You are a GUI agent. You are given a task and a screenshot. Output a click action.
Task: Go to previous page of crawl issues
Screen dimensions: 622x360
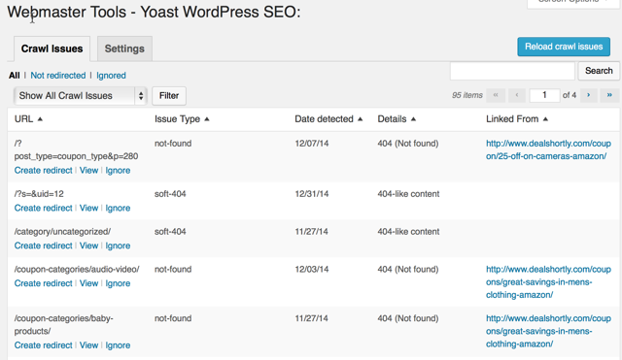tap(517, 95)
